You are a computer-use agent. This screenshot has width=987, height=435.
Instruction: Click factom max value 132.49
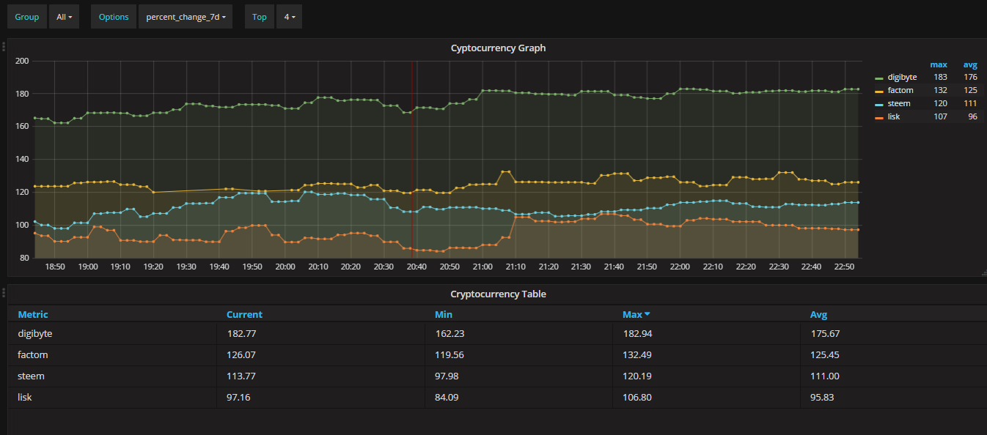pos(637,354)
